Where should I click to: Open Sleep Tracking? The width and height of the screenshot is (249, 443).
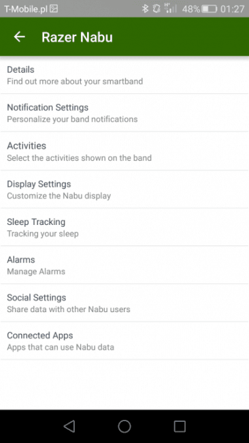(x=124, y=227)
